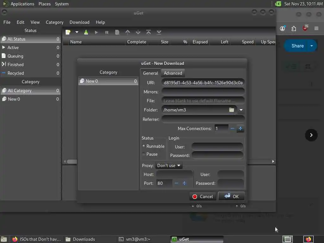Select Queuing status in the sidebar

(x=31, y=56)
